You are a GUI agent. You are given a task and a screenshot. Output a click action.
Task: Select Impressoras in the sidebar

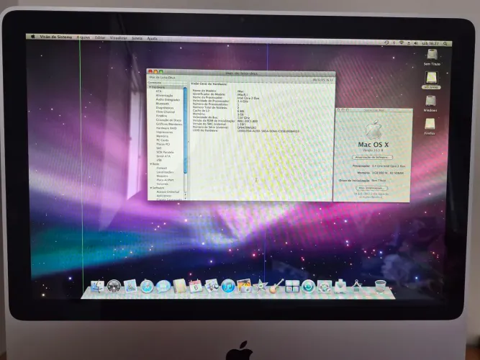[x=164, y=132]
